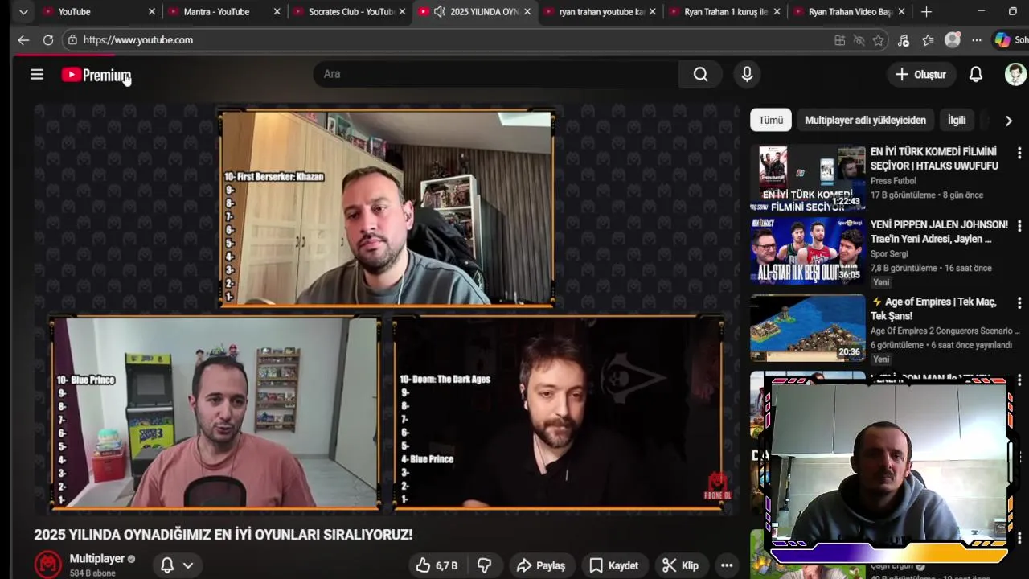Open options for YENİ PIPPEN JALEN JOHNSON video
Viewport: 1029px width, 579px height.
click(1019, 226)
